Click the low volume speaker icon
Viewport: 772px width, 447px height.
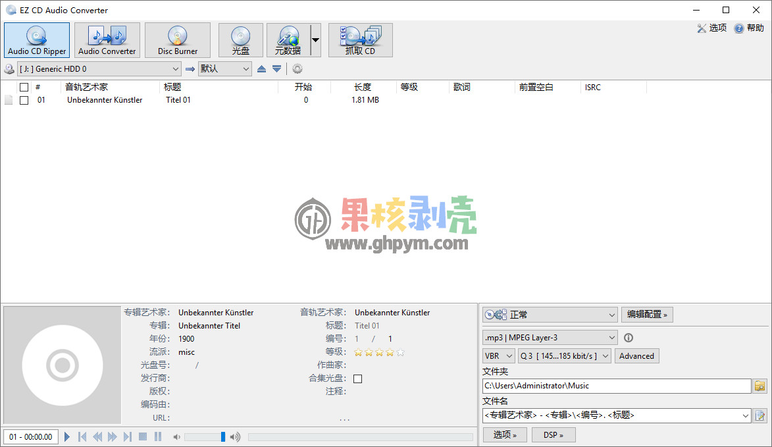[x=177, y=436]
